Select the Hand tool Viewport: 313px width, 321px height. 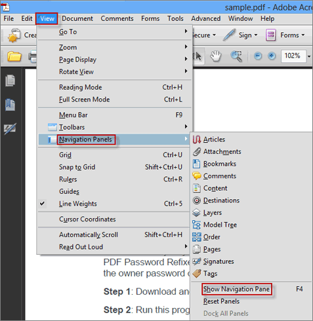[215, 56]
